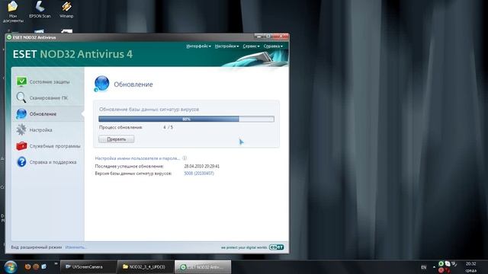Open the green checkmark protection status icon
Image resolution: width=488 pixels, height=274 pixels.
tap(21, 81)
